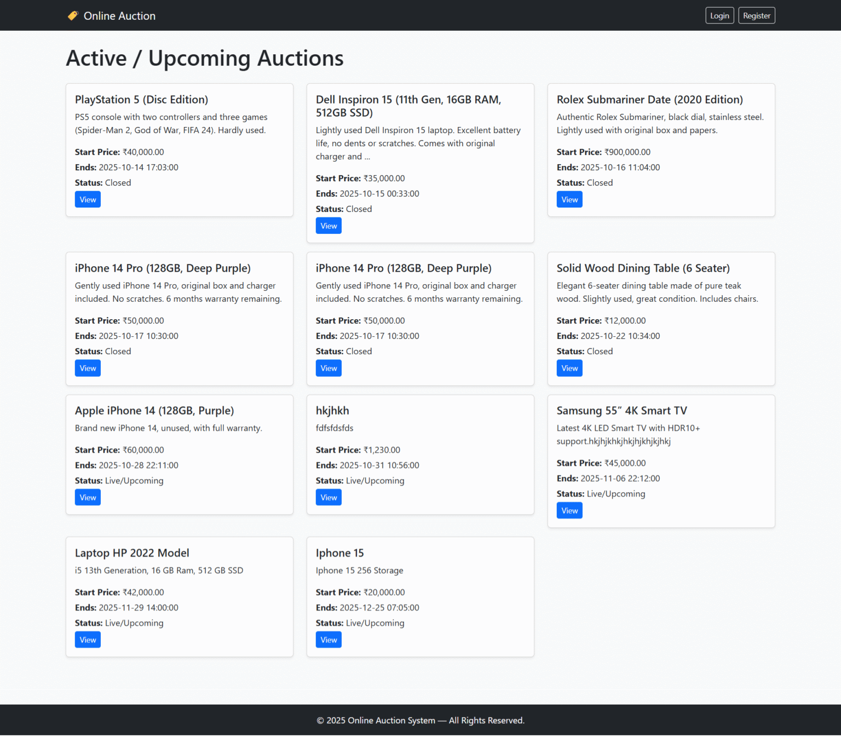Click the end date 2025-10-16 11:04:00
Image resolution: width=841 pixels, height=737 pixels.
620,168
